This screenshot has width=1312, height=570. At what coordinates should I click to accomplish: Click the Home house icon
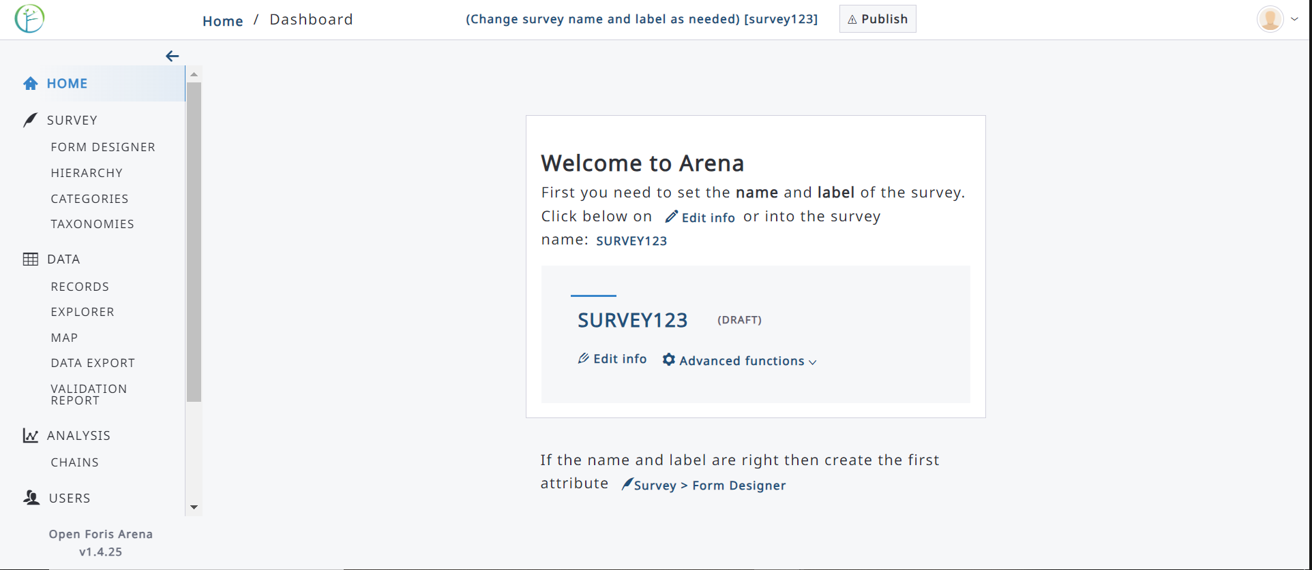31,84
